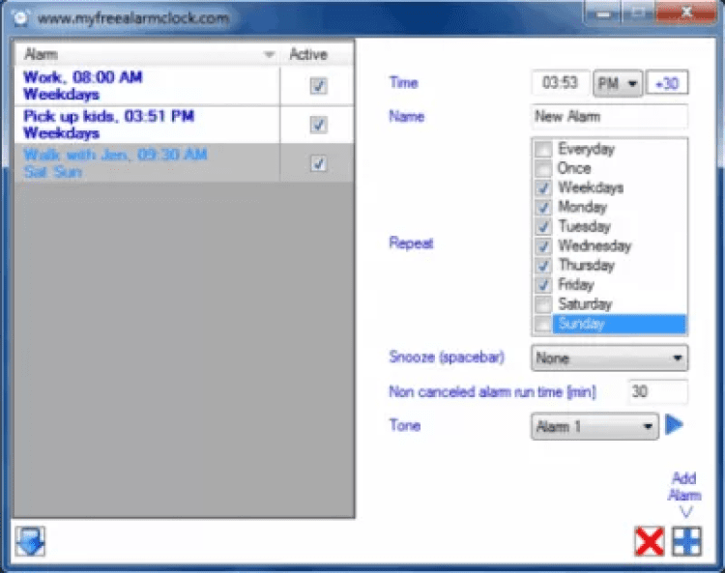The height and width of the screenshot is (573, 725).
Task: Click the Alarm column header
Action: (147, 54)
